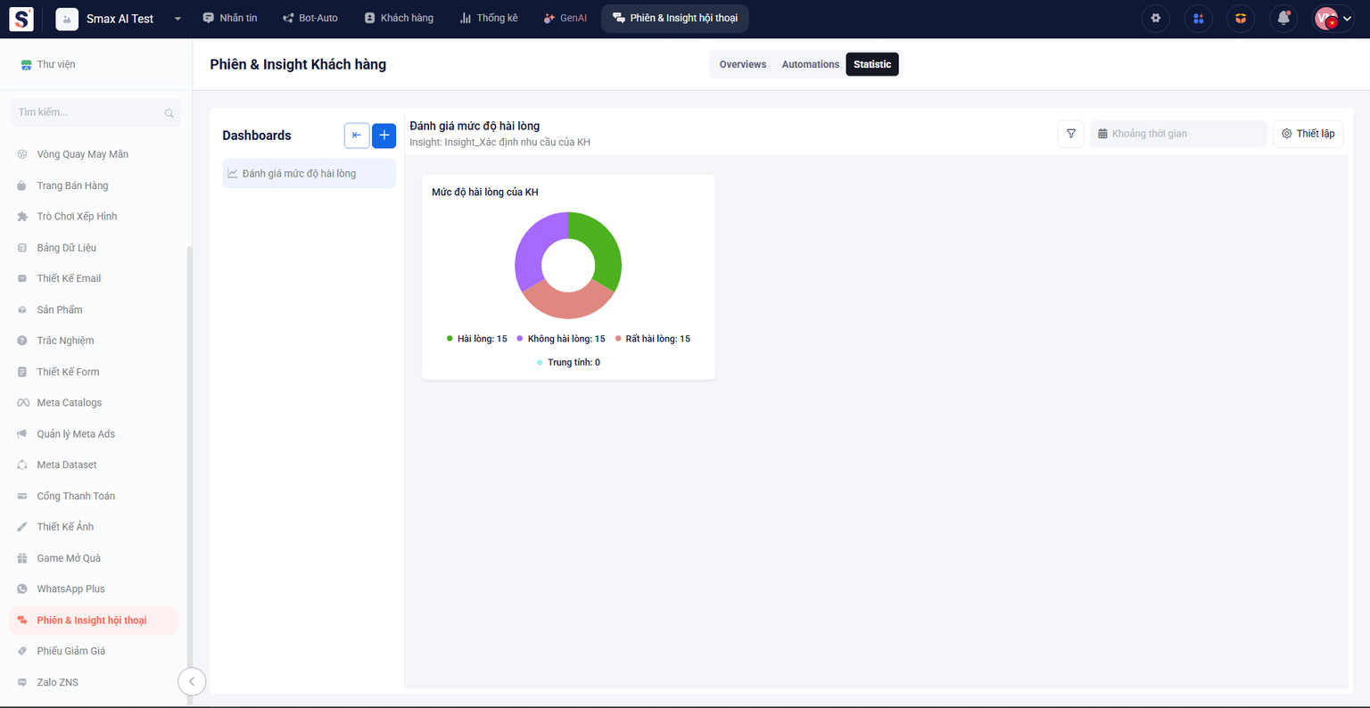1370x708 pixels.
Task: Switch to the Overviews tab
Action: (x=742, y=64)
